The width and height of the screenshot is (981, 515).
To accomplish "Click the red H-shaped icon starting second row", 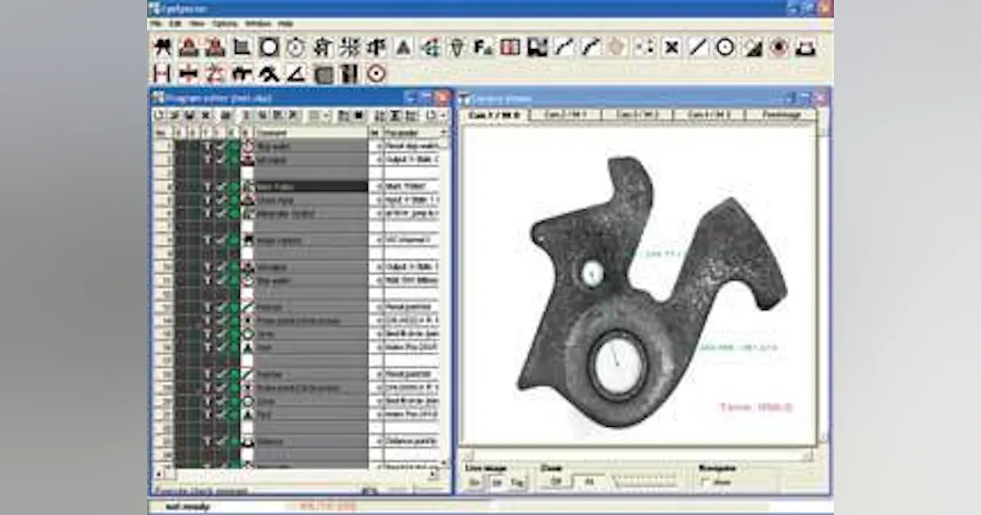I will pyautogui.click(x=162, y=74).
